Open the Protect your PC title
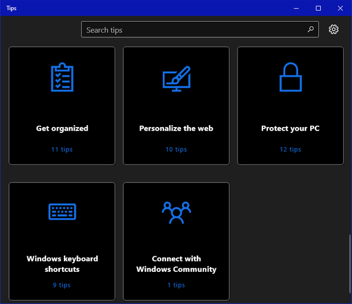Screen dimensions: 352x304 point(291,129)
